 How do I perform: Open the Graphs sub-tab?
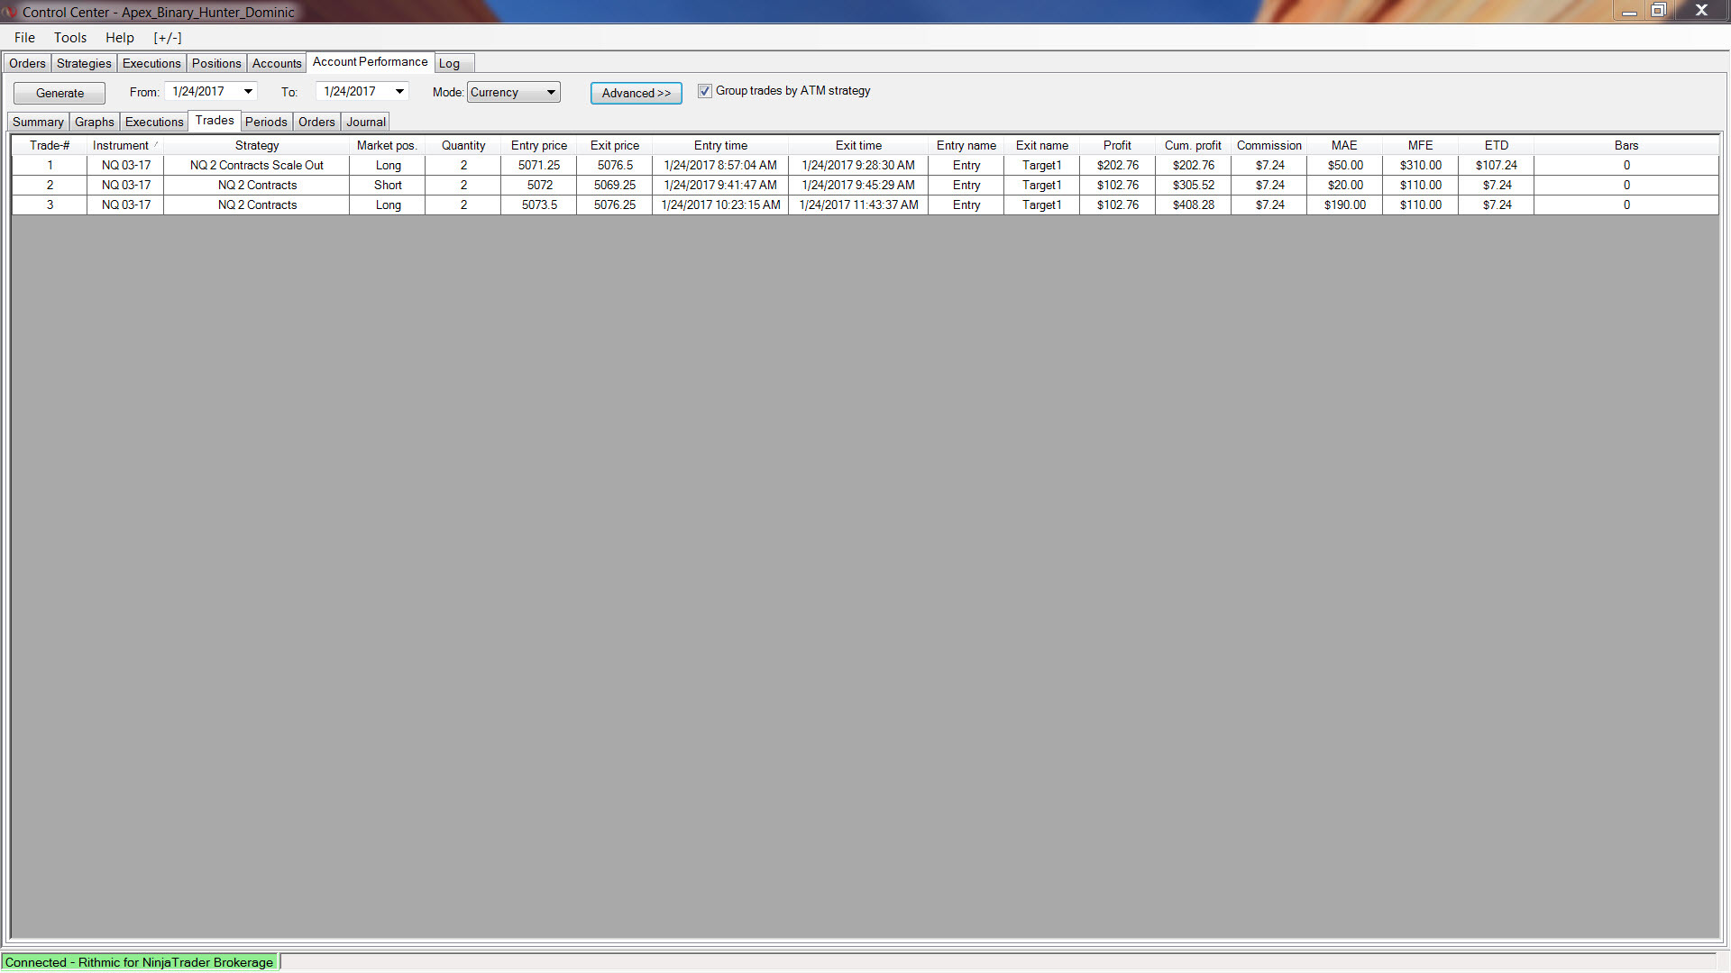94,122
